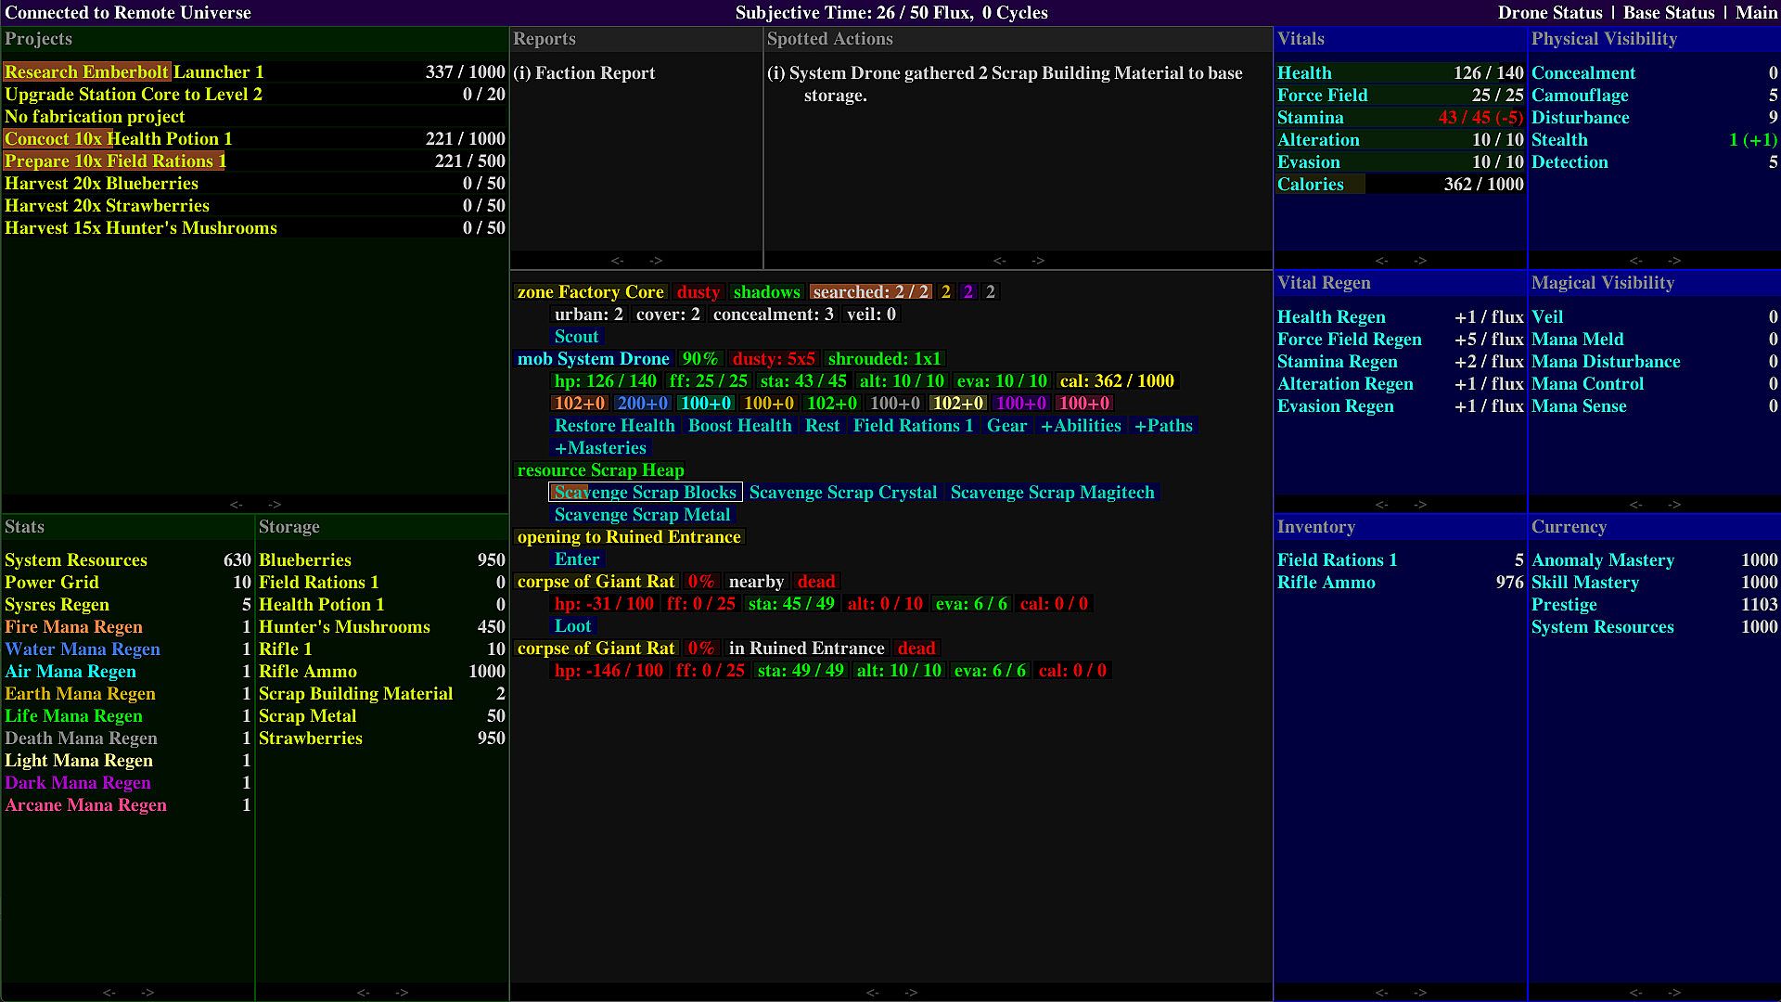This screenshot has height=1002, width=1781.
Task: Click the fire mana 102+0 swatch
Action: pyautogui.click(x=579, y=404)
